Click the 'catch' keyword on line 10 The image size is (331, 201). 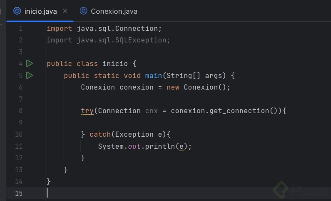[x=100, y=135]
